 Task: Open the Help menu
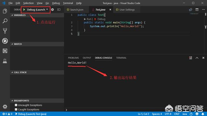coord(79,3)
